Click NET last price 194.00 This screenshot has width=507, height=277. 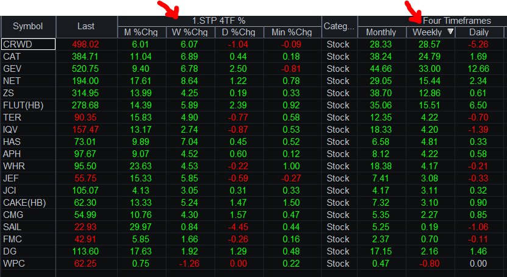(x=85, y=81)
